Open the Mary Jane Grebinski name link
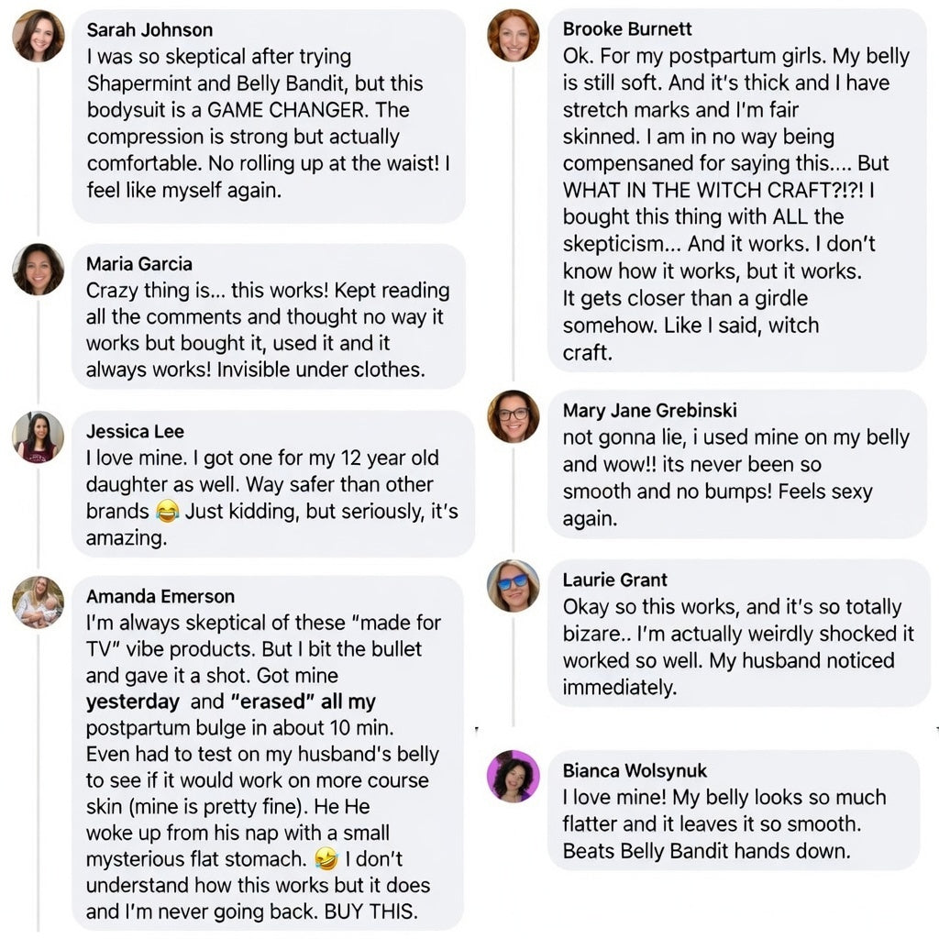This screenshot has width=939, height=939. 649,410
